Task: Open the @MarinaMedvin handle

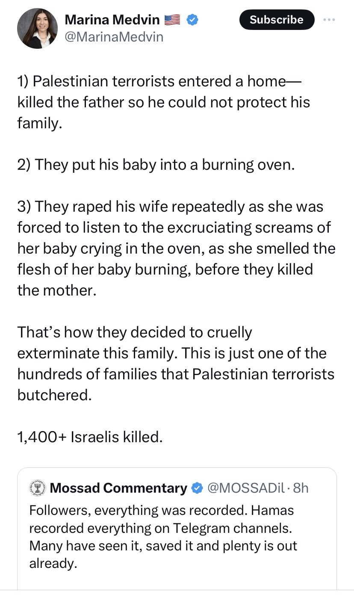Action: coord(115,37)
